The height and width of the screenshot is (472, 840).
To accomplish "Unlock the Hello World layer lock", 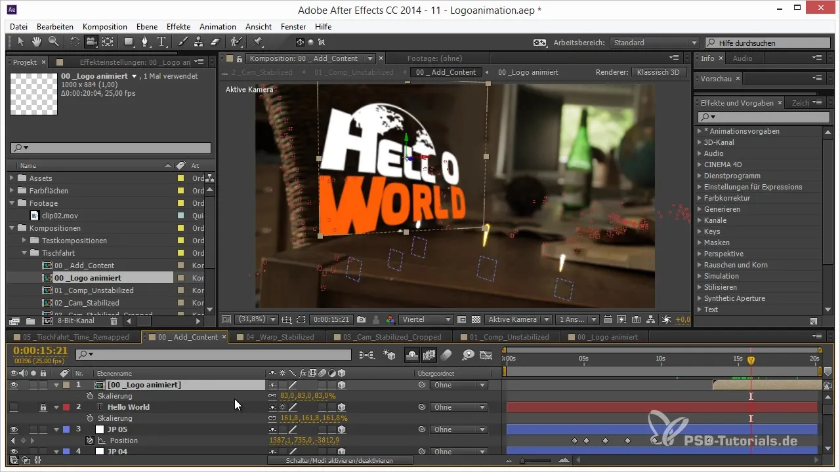I will tap(43, 407).
